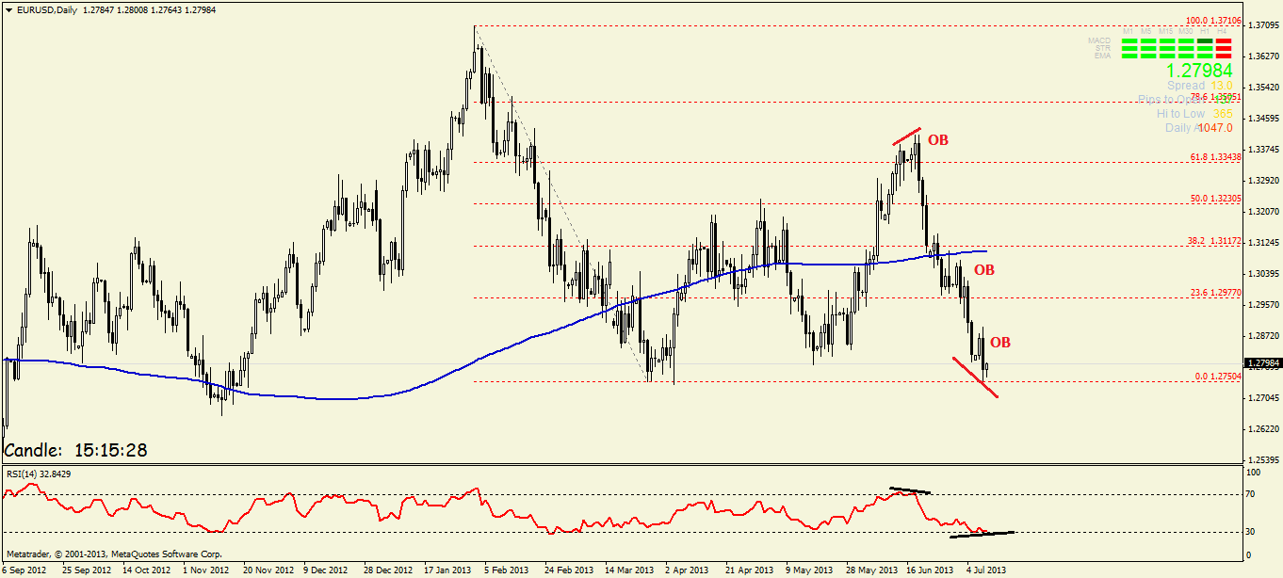Screen dimensions: 1283x578
Task: Click the 17 Jan 2013 date on time axis
Action: click(449, 570)
